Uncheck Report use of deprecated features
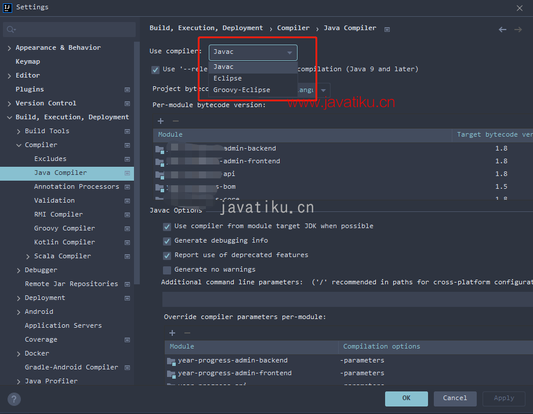Image resolution: width=533 pixels, height=414 pixels. click(167, 255)
